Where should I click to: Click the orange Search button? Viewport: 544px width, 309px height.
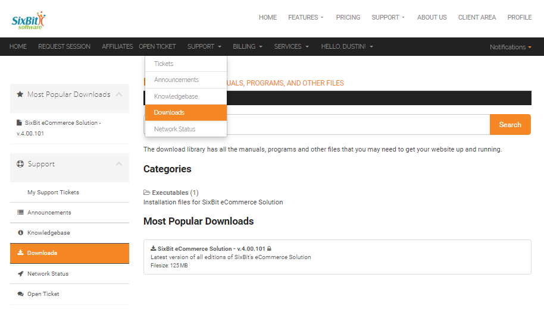pos(510,124)
